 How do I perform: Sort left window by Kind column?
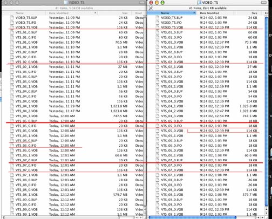139,13
